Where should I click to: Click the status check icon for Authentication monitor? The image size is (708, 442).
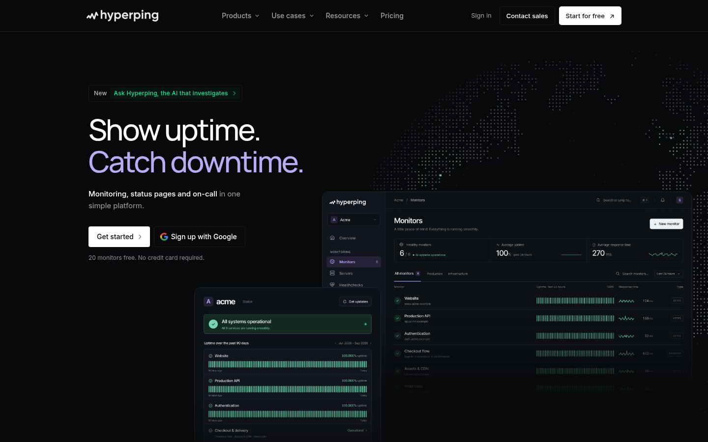tap(398, 336)
